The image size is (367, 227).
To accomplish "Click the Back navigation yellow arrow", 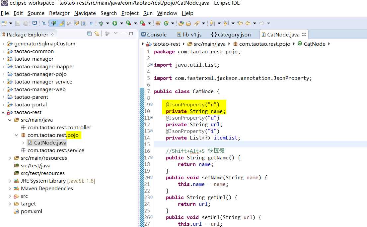I will coord(248,23).
